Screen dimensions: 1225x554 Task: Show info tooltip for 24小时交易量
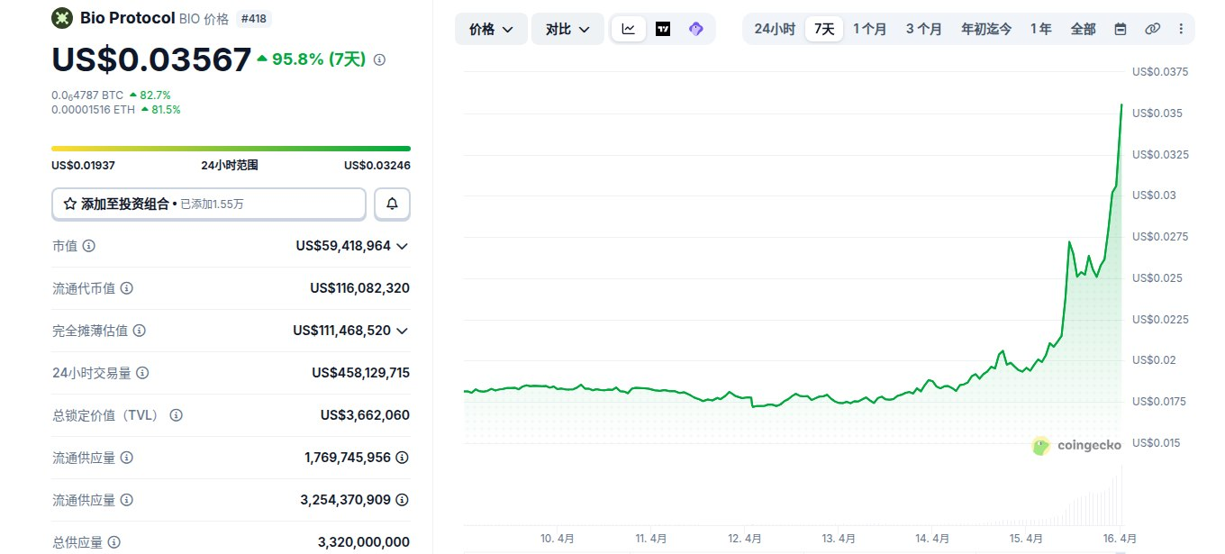(142, 373)
